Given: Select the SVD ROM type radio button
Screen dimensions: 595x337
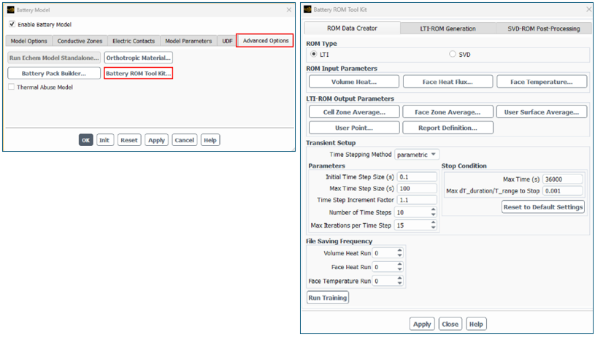Looking at the screenshot, I should pos(453,54).
